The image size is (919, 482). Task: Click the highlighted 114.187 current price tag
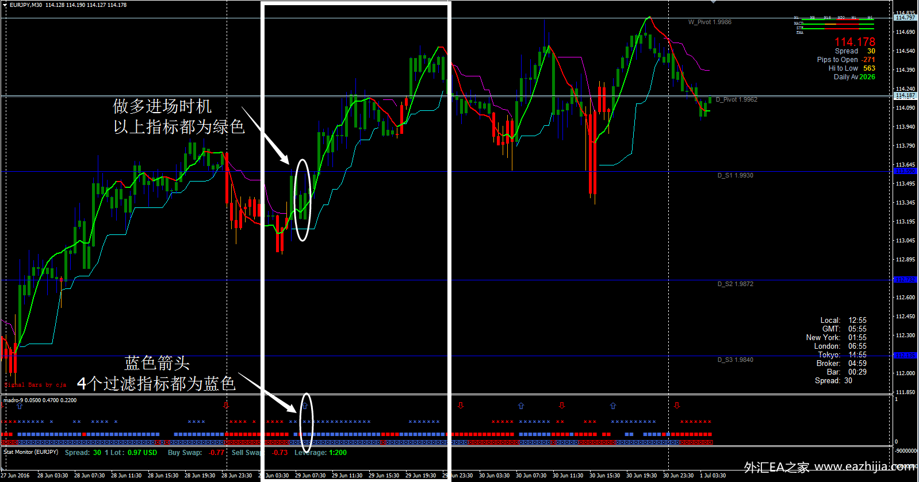click(x=905, y=96)
